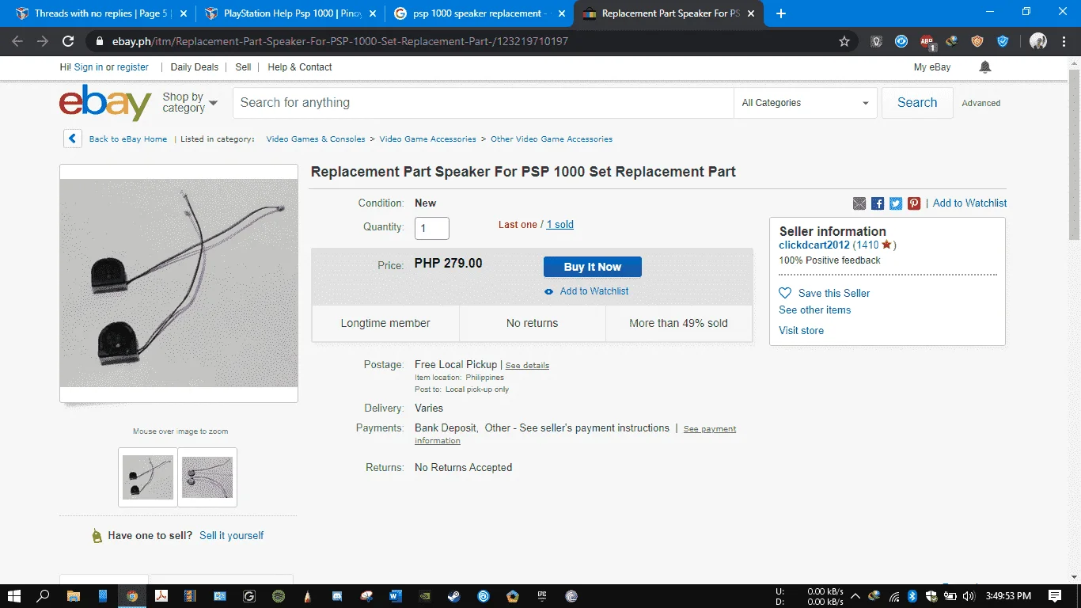Click register link
Image resolution: width=1081 pixels, height=608 pixels.
click(x=133, y=67)
